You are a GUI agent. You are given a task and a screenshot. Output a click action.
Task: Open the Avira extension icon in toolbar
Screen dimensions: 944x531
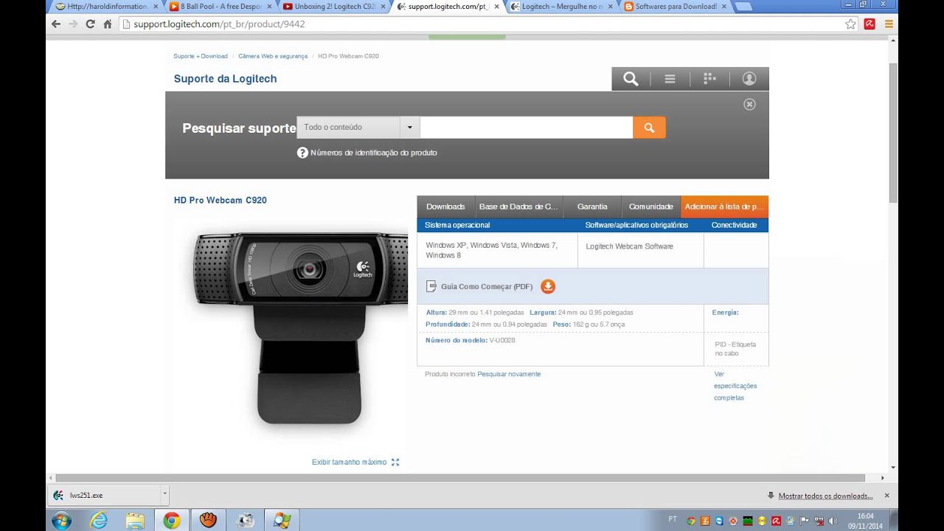click(x=870, y=24)
